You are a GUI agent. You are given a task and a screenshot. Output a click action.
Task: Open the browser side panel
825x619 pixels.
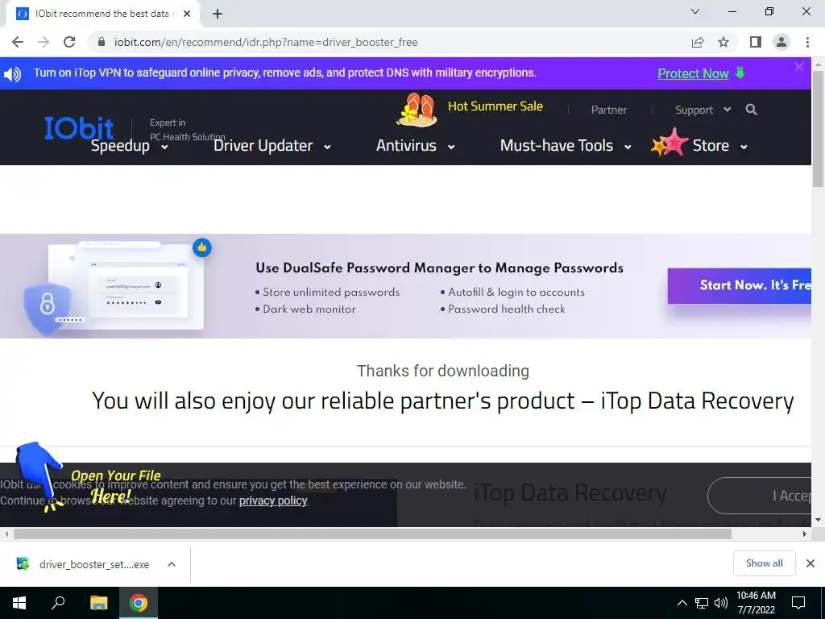(x=756, y=42)
